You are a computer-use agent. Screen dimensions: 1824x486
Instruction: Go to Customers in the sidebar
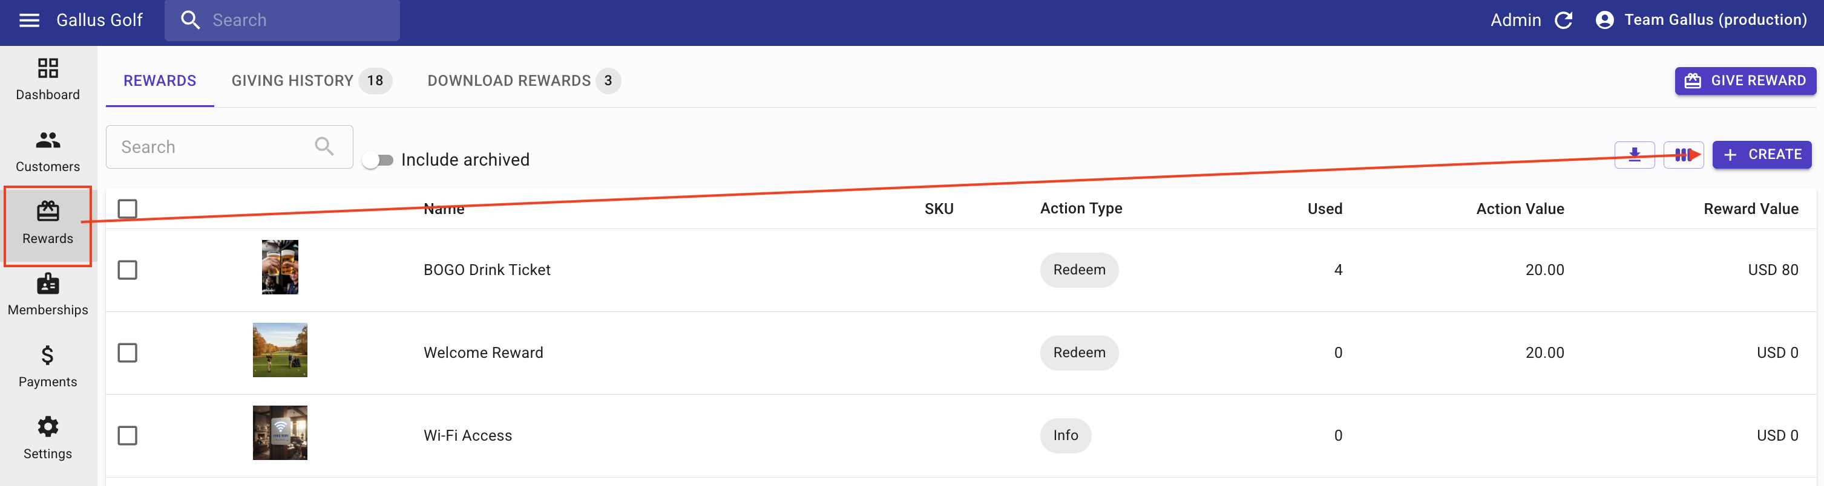pyautogui.click(x=47, y=151)
